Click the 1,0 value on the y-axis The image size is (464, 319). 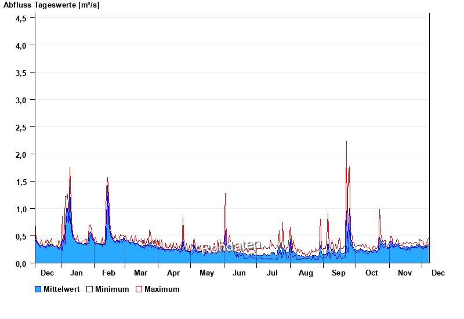coord(21,209)
